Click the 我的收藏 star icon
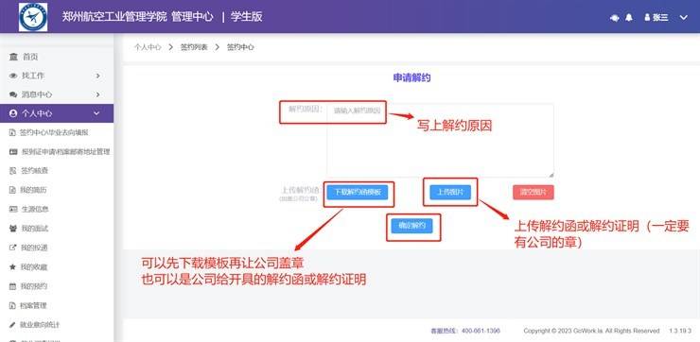Viewport: 700px width, 342px height. (12, 267)
